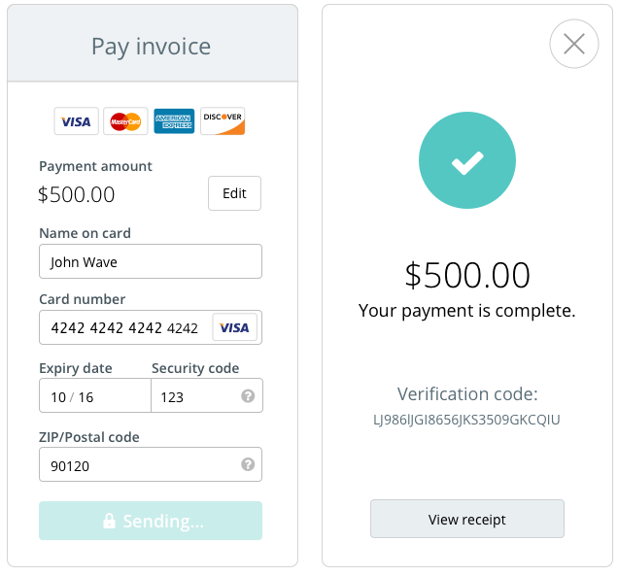Click the MasterCard logo
This screenshot has width=618, height=576.
pyautogui.click(x=125, y=121)
